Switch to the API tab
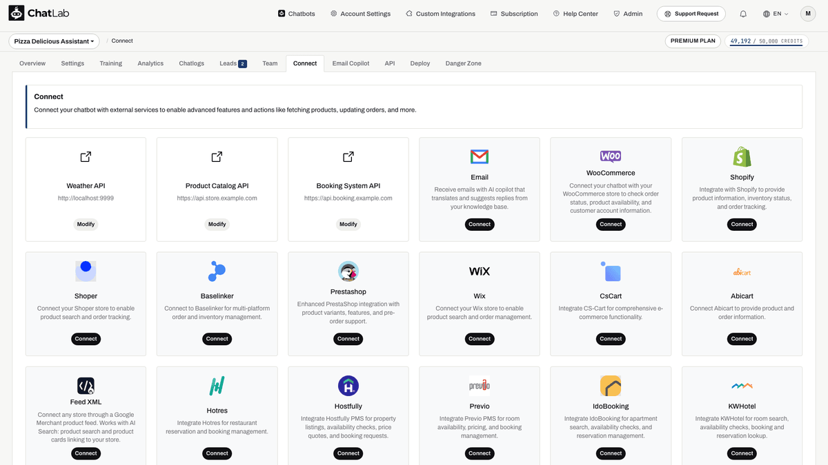The image size is (828, 465). (390, 63)
